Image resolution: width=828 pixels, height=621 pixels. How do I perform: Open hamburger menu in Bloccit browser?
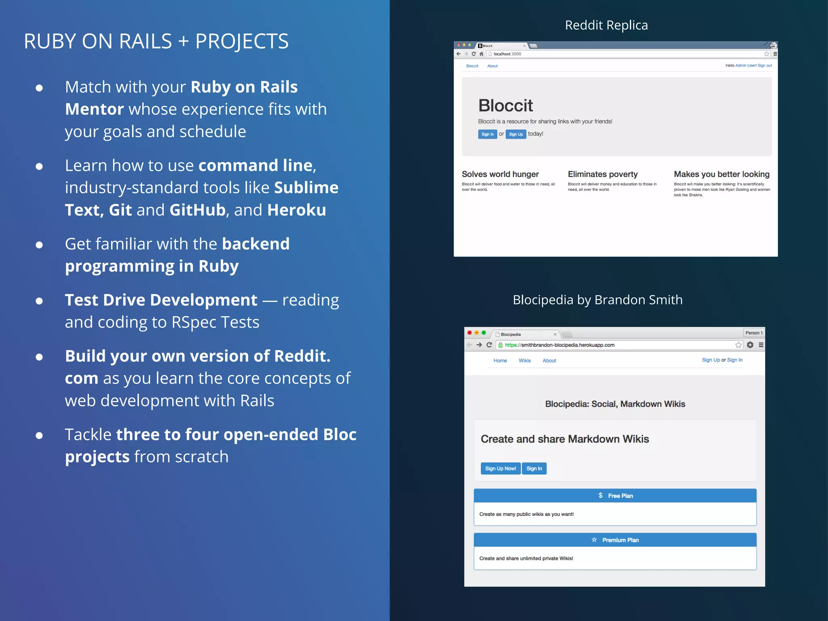(x=775, y=54)
